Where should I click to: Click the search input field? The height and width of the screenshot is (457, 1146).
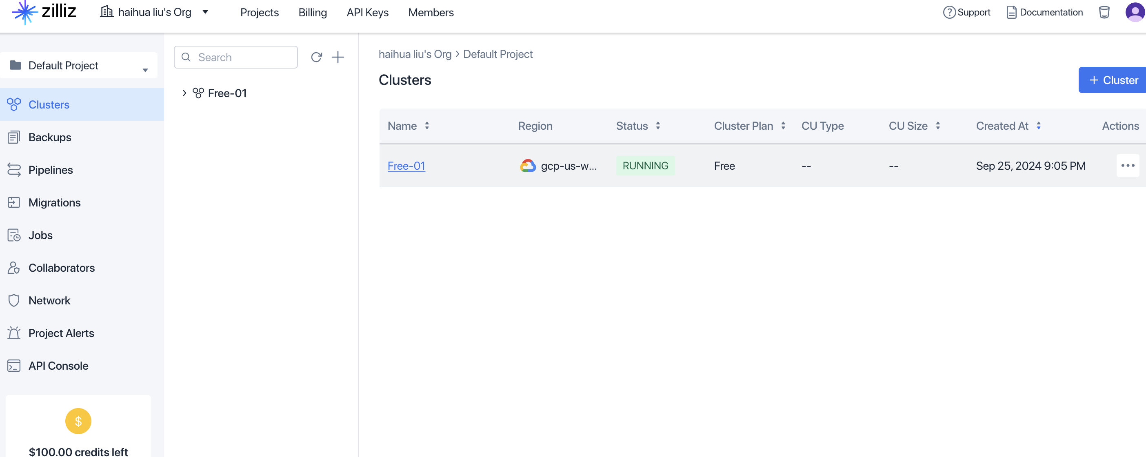[x=235, y=57]
